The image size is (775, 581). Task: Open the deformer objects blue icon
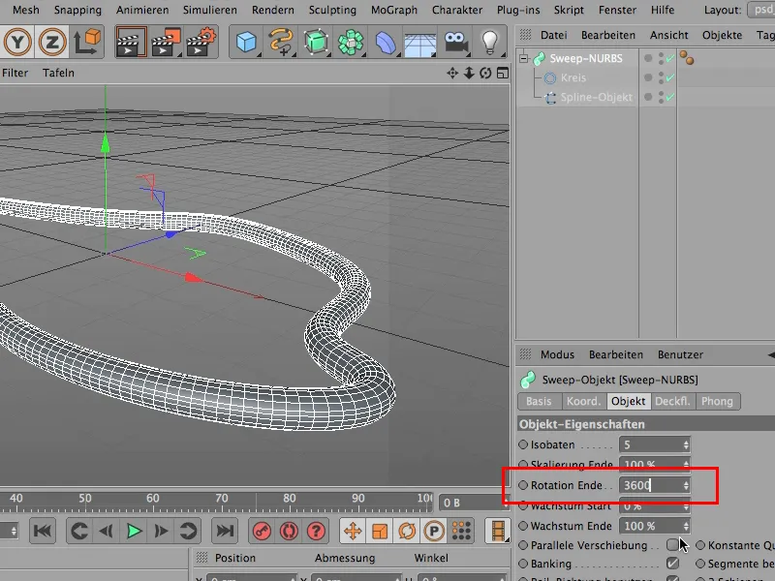(386, 42)
